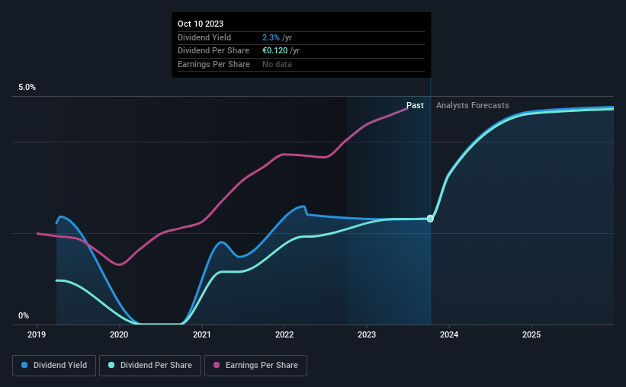Viewport: 626px width, 387px height.
Task: Click the 'Earnings Per Share' tooltip row label
Action: [x=213, y=64]
